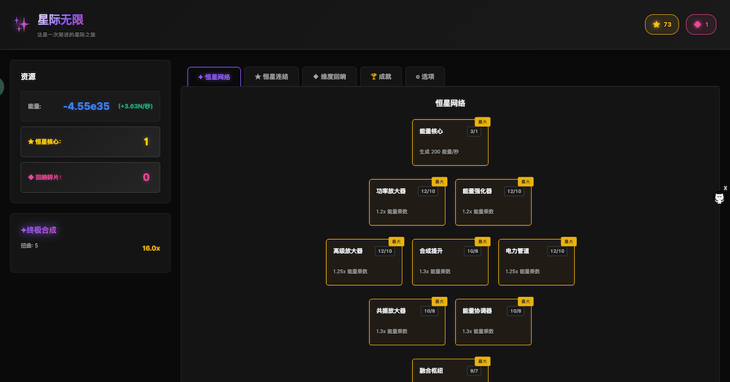
Task: Click the 12/10 level badge on 功率放大器
Action: click(428, 191)
